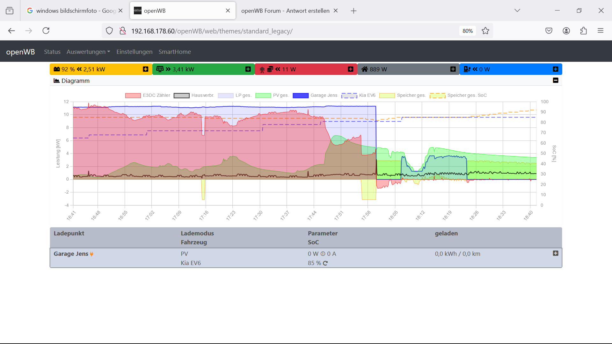Click the 0,0 kWh / 0,0 km value
The image size is (612, 344).
point(457,254)
